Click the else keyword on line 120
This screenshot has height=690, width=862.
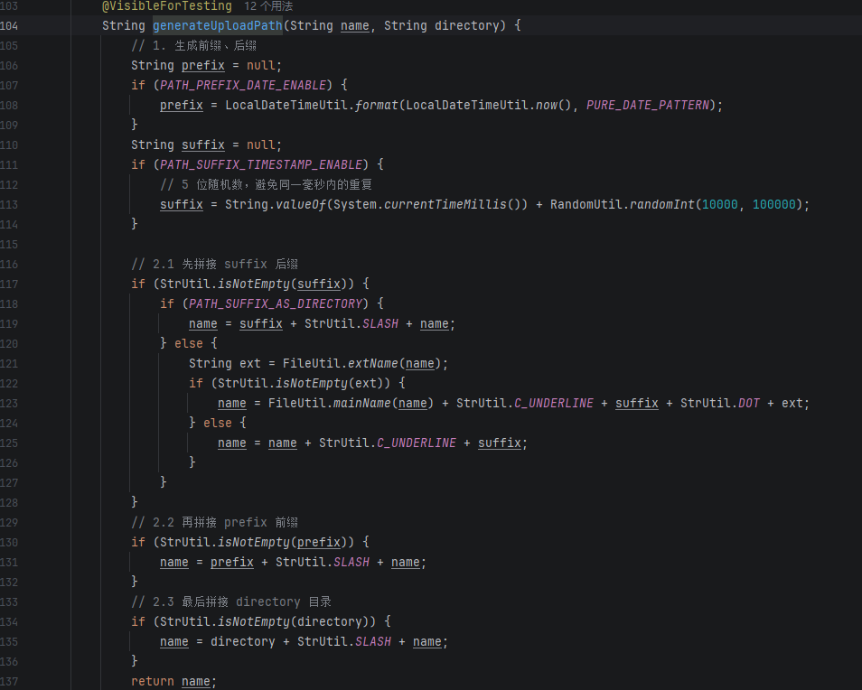click(189, 343)
